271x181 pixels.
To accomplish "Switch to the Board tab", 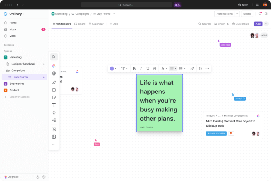I will (80, 24).
